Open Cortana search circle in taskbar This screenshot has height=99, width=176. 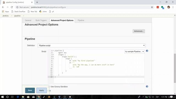[7, 97]
